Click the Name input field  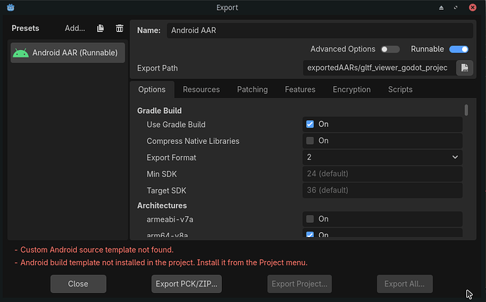320,30
